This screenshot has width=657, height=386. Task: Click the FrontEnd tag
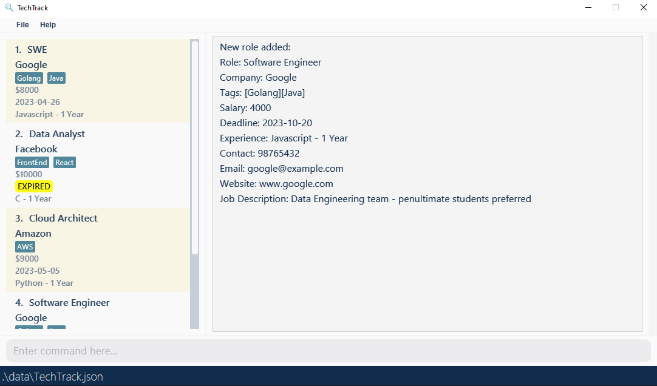coord(32,163)
